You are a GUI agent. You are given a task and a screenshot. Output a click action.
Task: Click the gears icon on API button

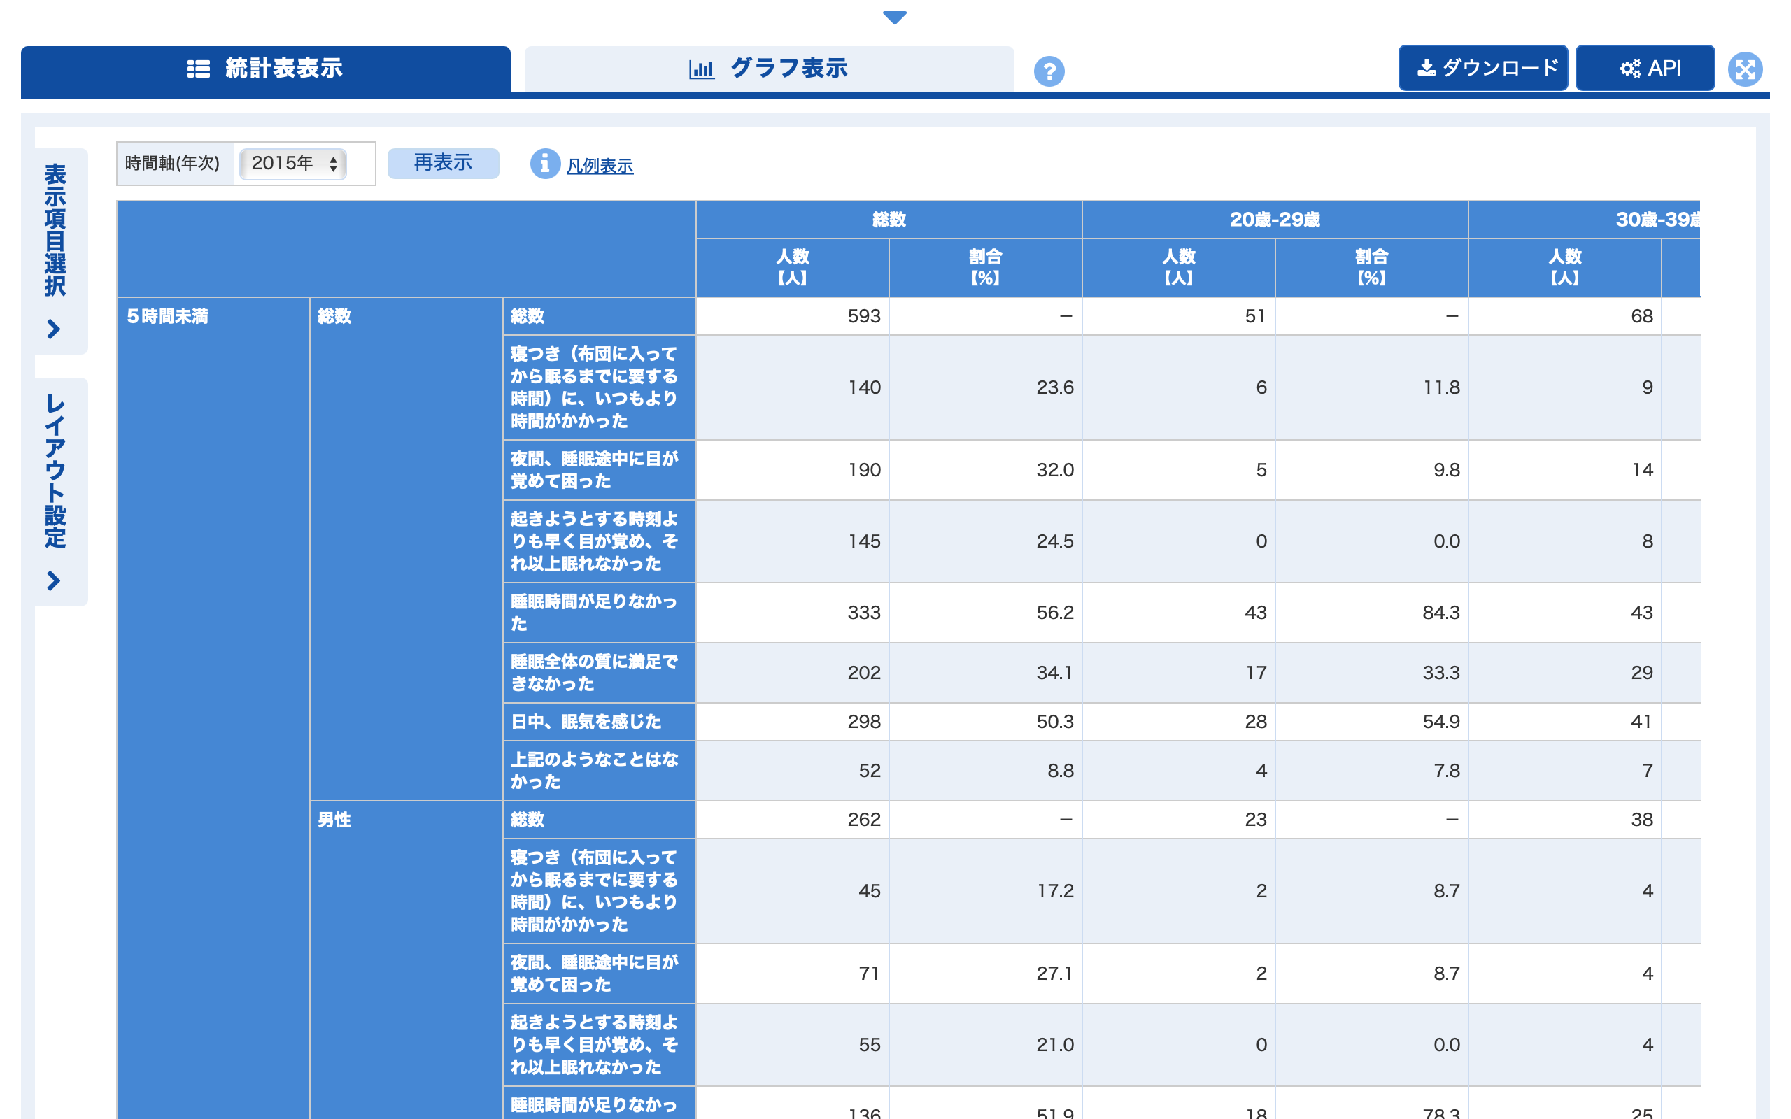(x=1629, y=68)
